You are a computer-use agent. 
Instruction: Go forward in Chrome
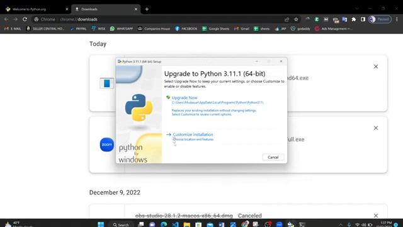pyautogui.click(x=15, y=20)
